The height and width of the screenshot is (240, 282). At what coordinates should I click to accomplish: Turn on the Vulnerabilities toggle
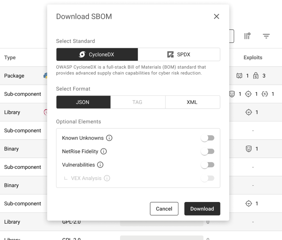coord(207,165)
